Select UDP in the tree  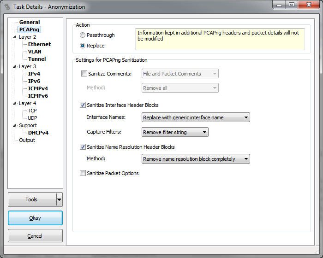point(33,118)
